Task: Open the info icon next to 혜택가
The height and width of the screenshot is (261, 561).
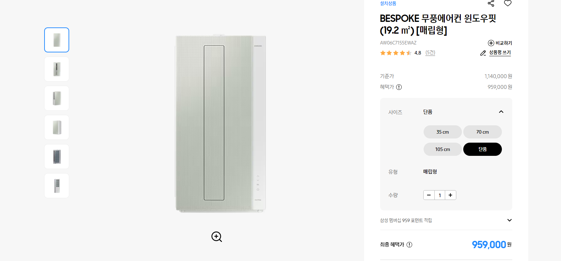Action: 399,87
